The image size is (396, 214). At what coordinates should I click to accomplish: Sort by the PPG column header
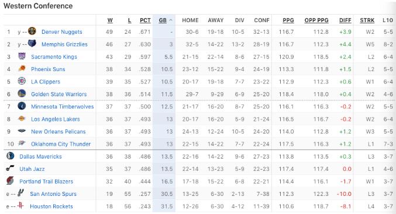[288, 20]
